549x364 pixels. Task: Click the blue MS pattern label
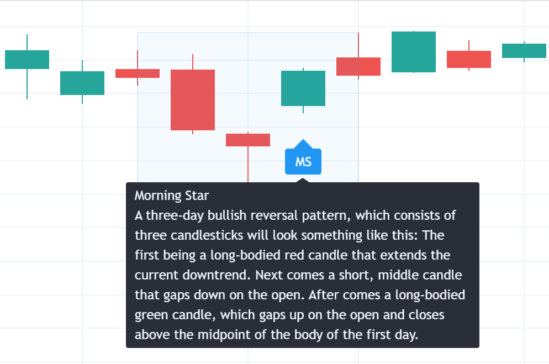[x=303, y=161]
